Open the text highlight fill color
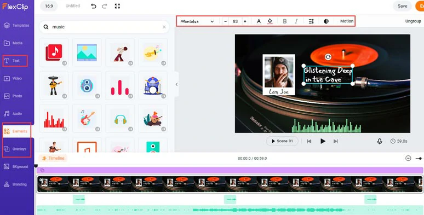Image resolution: width=424 pixels, height=215 pixels. click(270, 21)
